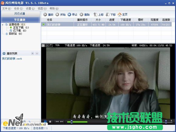Sort by the 完整度 column header
Screen dimensions: 176x132
154,20
